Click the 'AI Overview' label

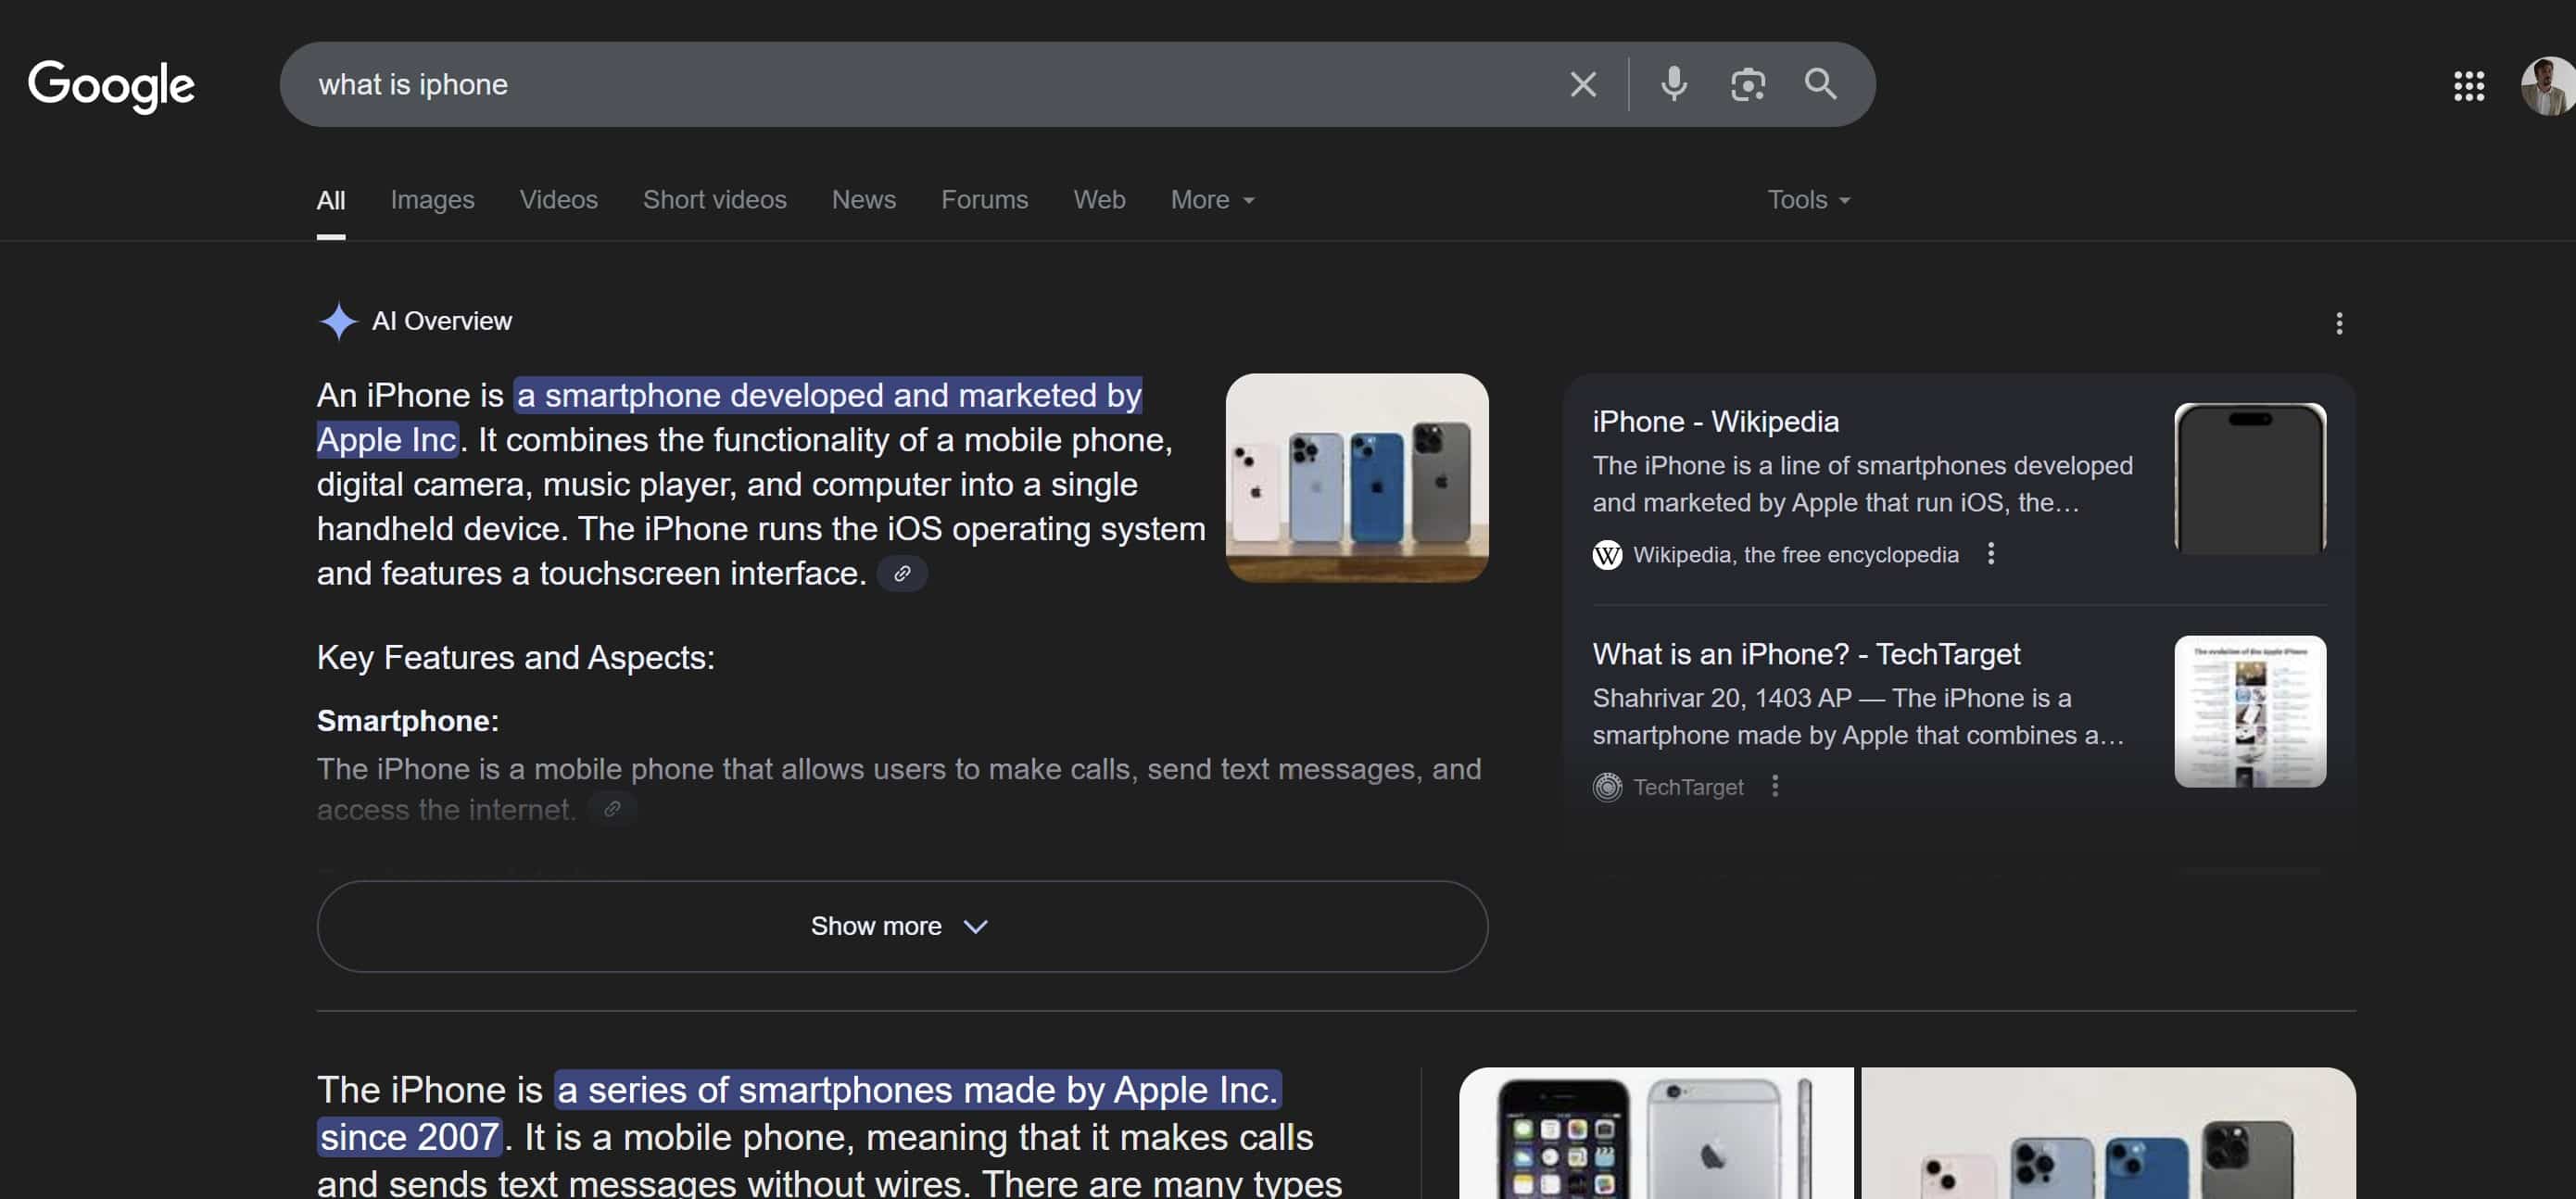441,321
